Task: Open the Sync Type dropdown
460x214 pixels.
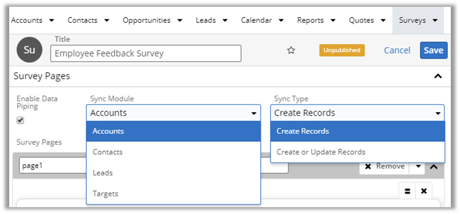Action: click(357, 113)
